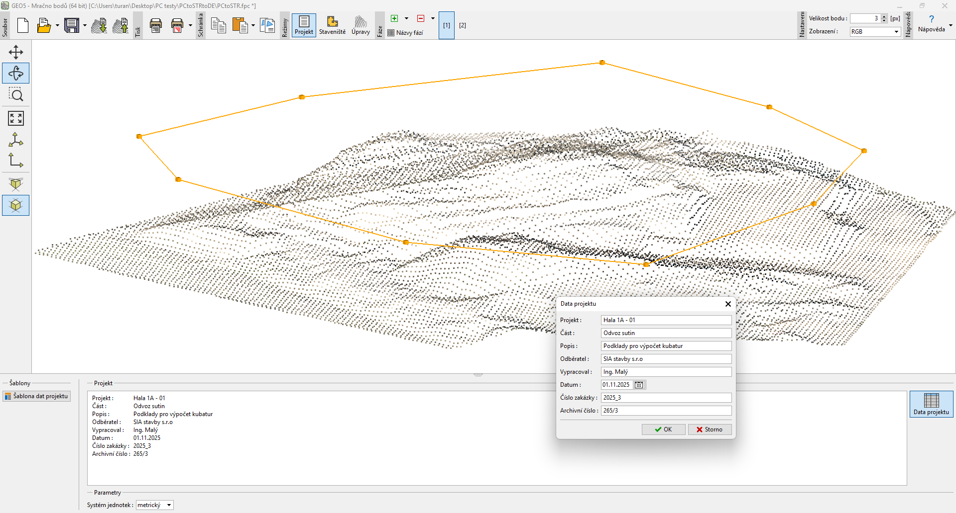
Task: Cancel the dialog with Storno
Action: click(710, 429)
